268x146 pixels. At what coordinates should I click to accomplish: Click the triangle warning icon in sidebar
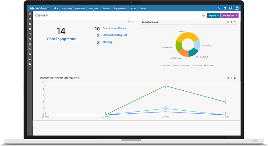pos(30,59)
